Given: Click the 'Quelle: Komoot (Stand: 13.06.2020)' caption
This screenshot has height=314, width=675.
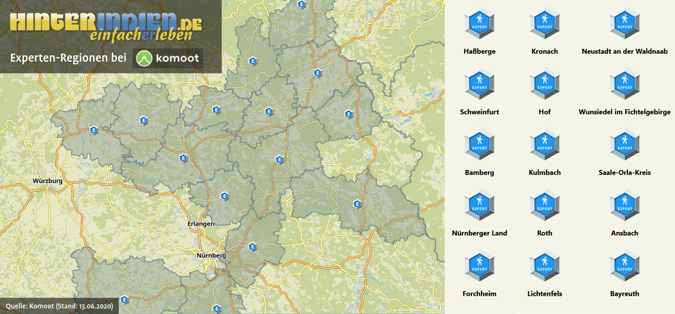Looking at the screenshot, I should click(x=59, y=306).
